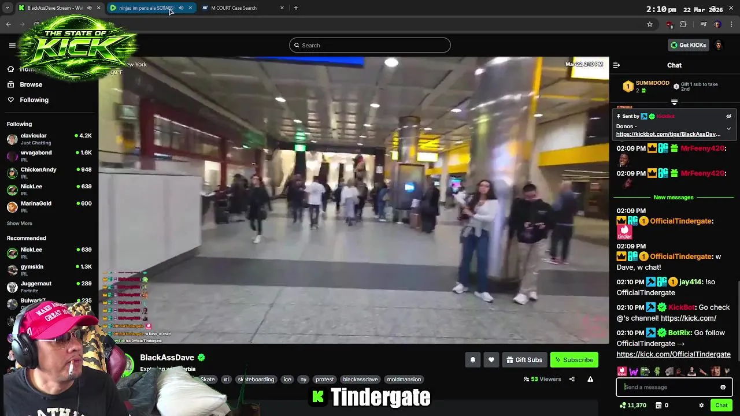The width and height of the screenshot is (740, 416).
Task: Turn on notifications bell for BlackAssDave
Action: point(473,360)
